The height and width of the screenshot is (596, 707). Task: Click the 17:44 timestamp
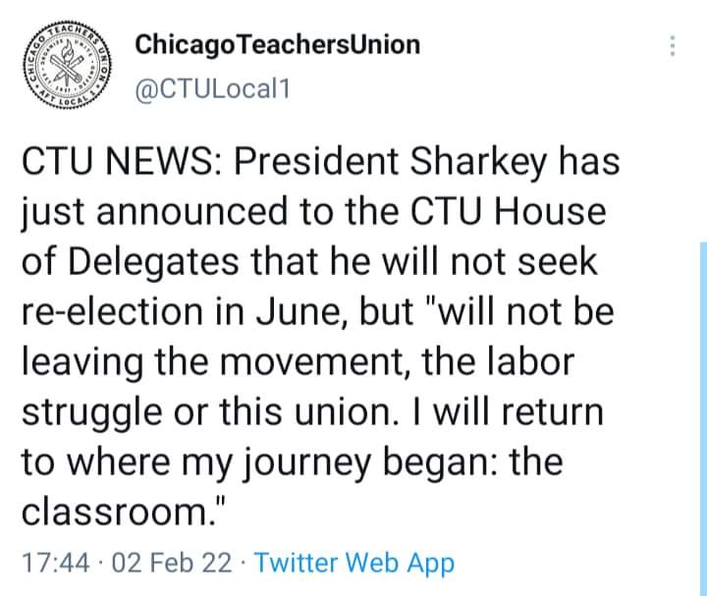pyautogui.click(x=55, y=563)
